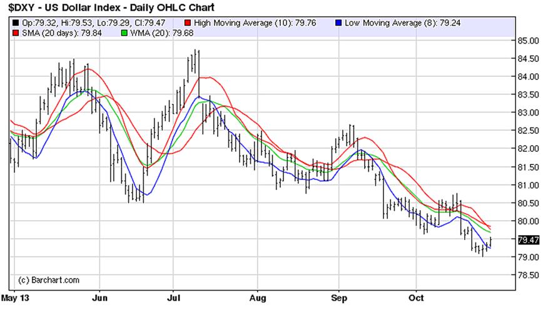Click the black OHLC legend square
Image resolution: width=548 pixels, height=322 pixels.
14,22
